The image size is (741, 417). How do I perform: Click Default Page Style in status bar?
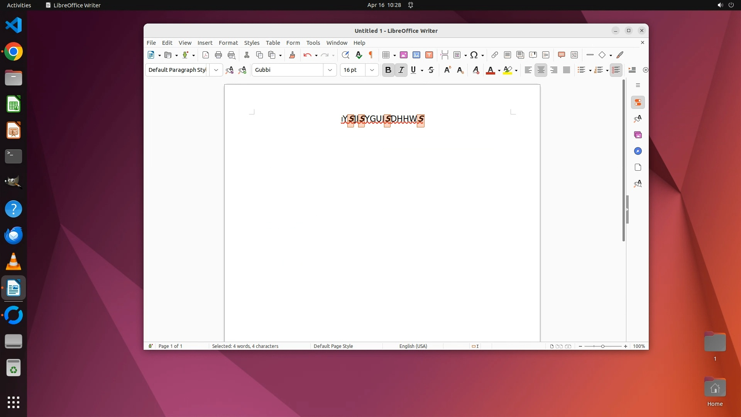point(333,346)
